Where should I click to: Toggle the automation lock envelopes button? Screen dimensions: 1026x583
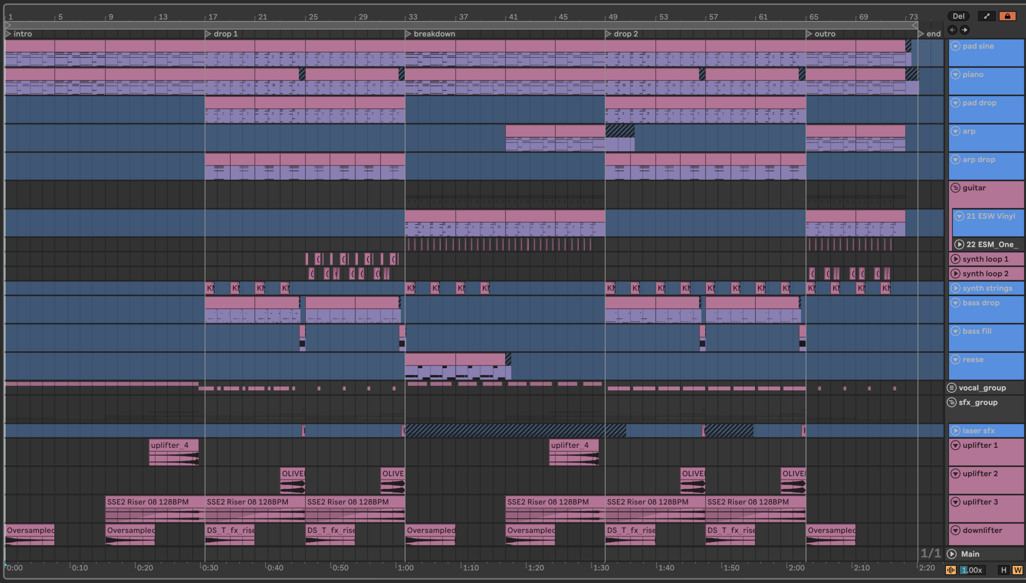[1007, 16]
